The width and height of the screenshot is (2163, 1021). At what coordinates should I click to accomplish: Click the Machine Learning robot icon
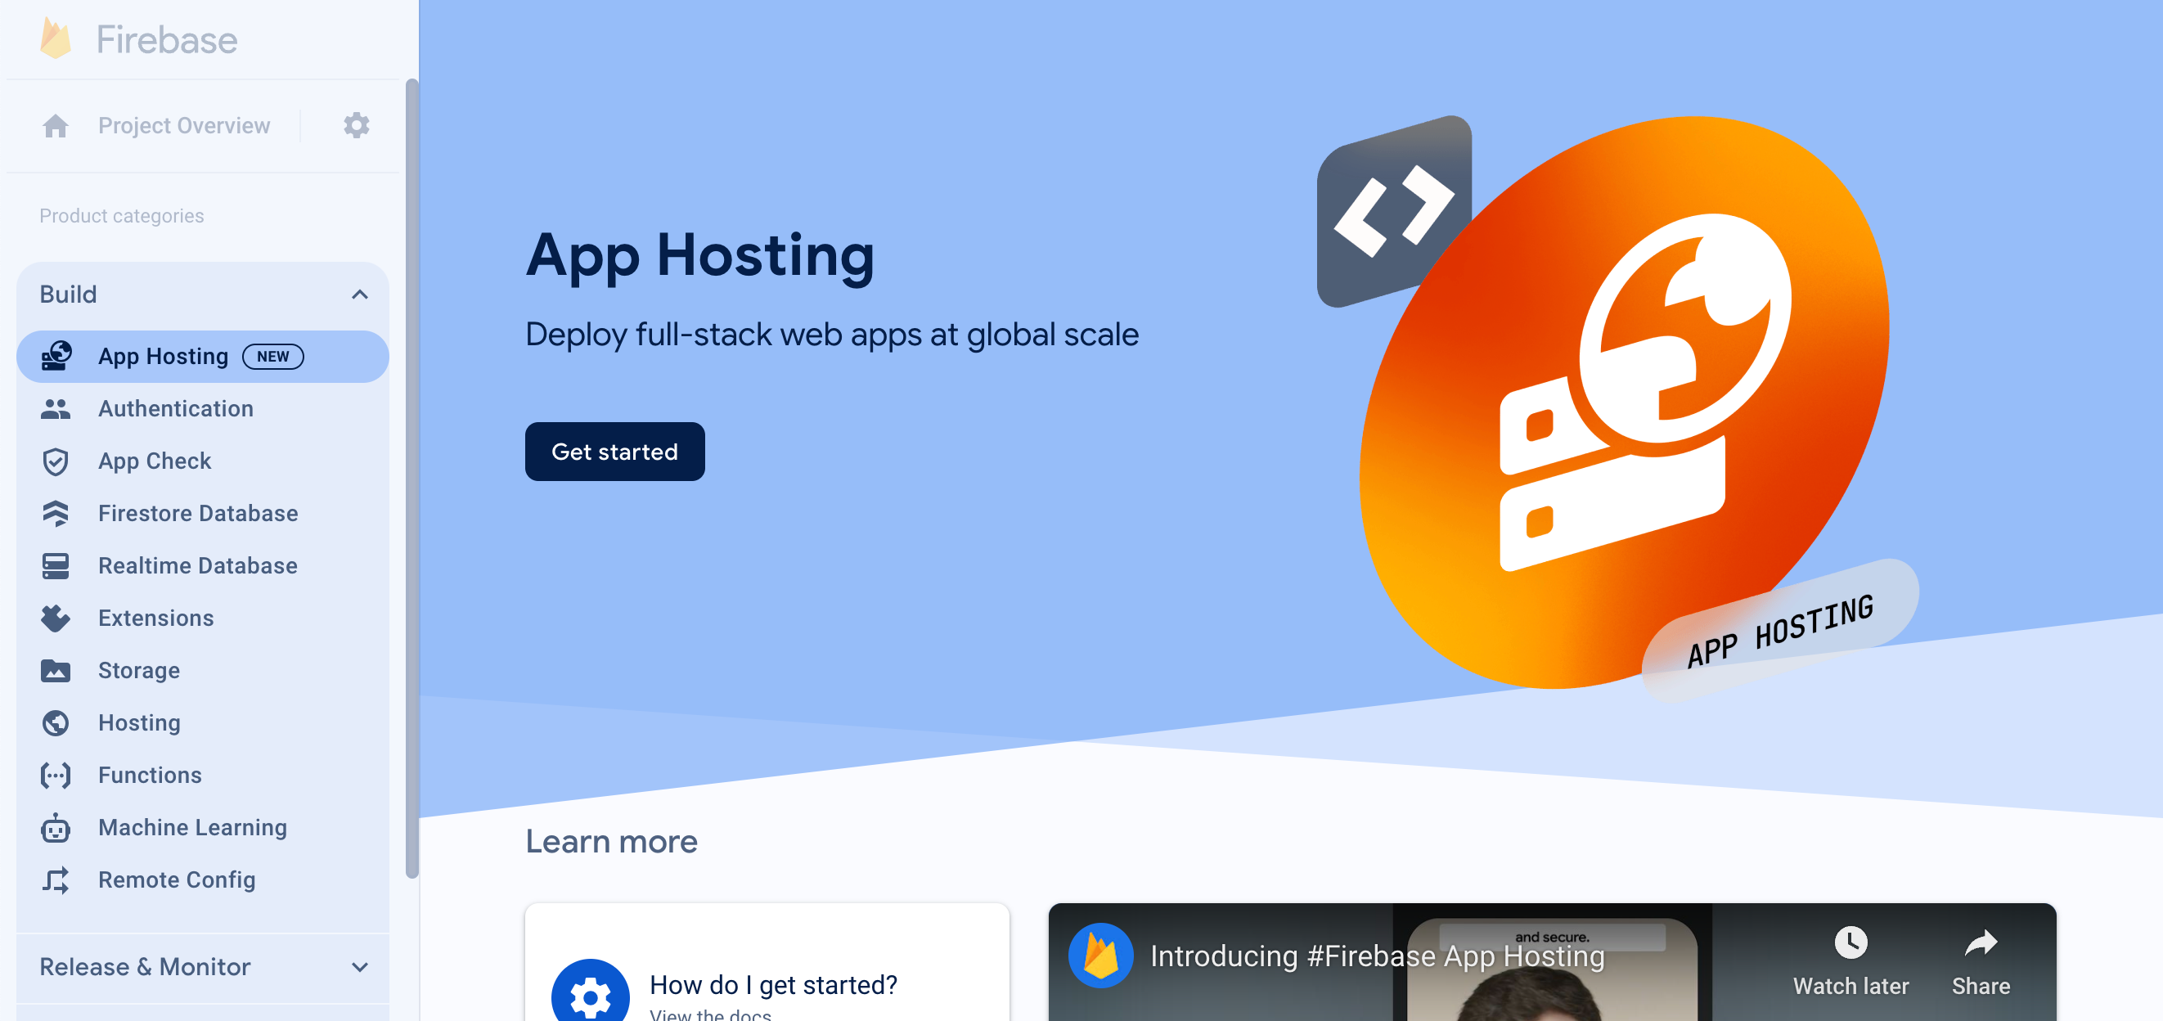pos(55,828)
